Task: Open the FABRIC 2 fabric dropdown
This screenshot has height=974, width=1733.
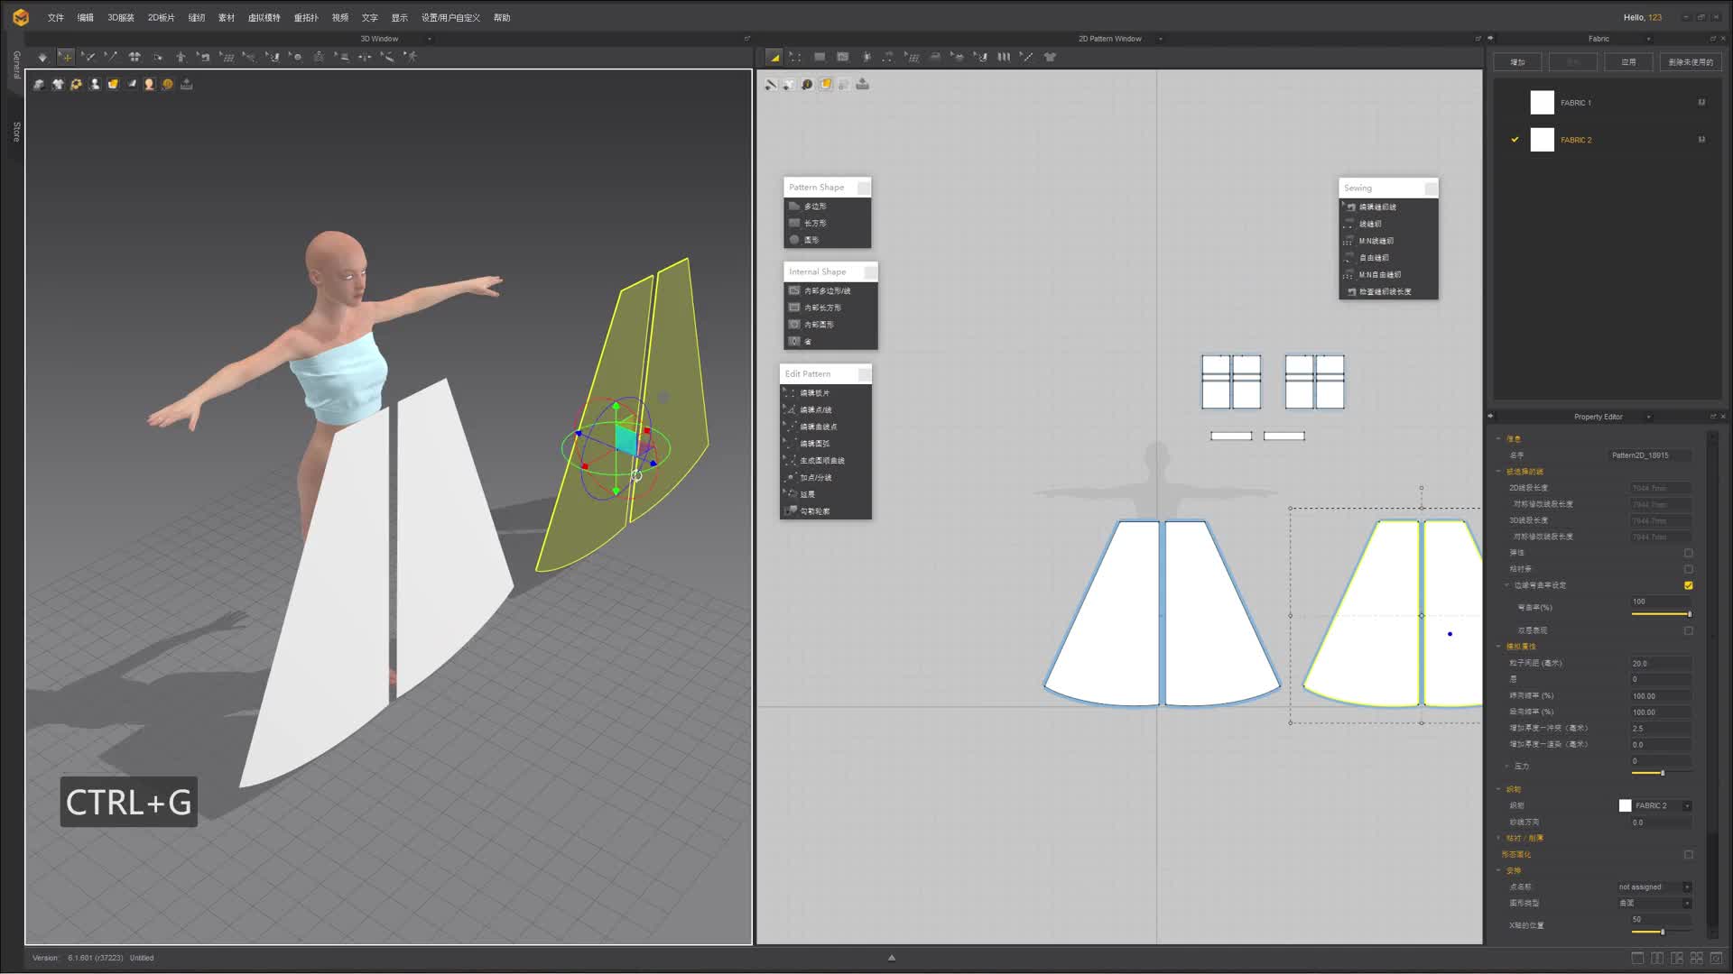Action: pyautogui.click(x=1686, y=805)
